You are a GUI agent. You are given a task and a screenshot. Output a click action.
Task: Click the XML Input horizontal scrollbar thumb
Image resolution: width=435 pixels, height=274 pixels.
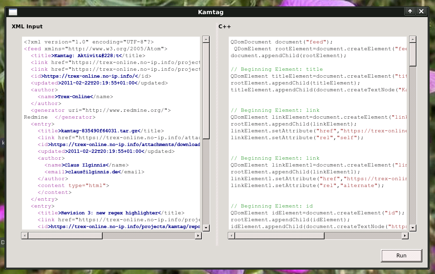tap(65, 236)
